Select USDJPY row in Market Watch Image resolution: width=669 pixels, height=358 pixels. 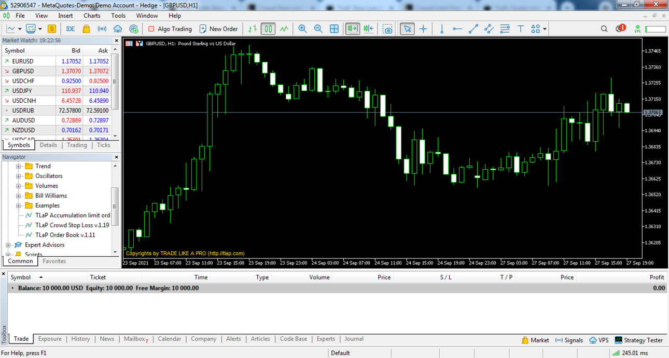click(x=57, y=91)
